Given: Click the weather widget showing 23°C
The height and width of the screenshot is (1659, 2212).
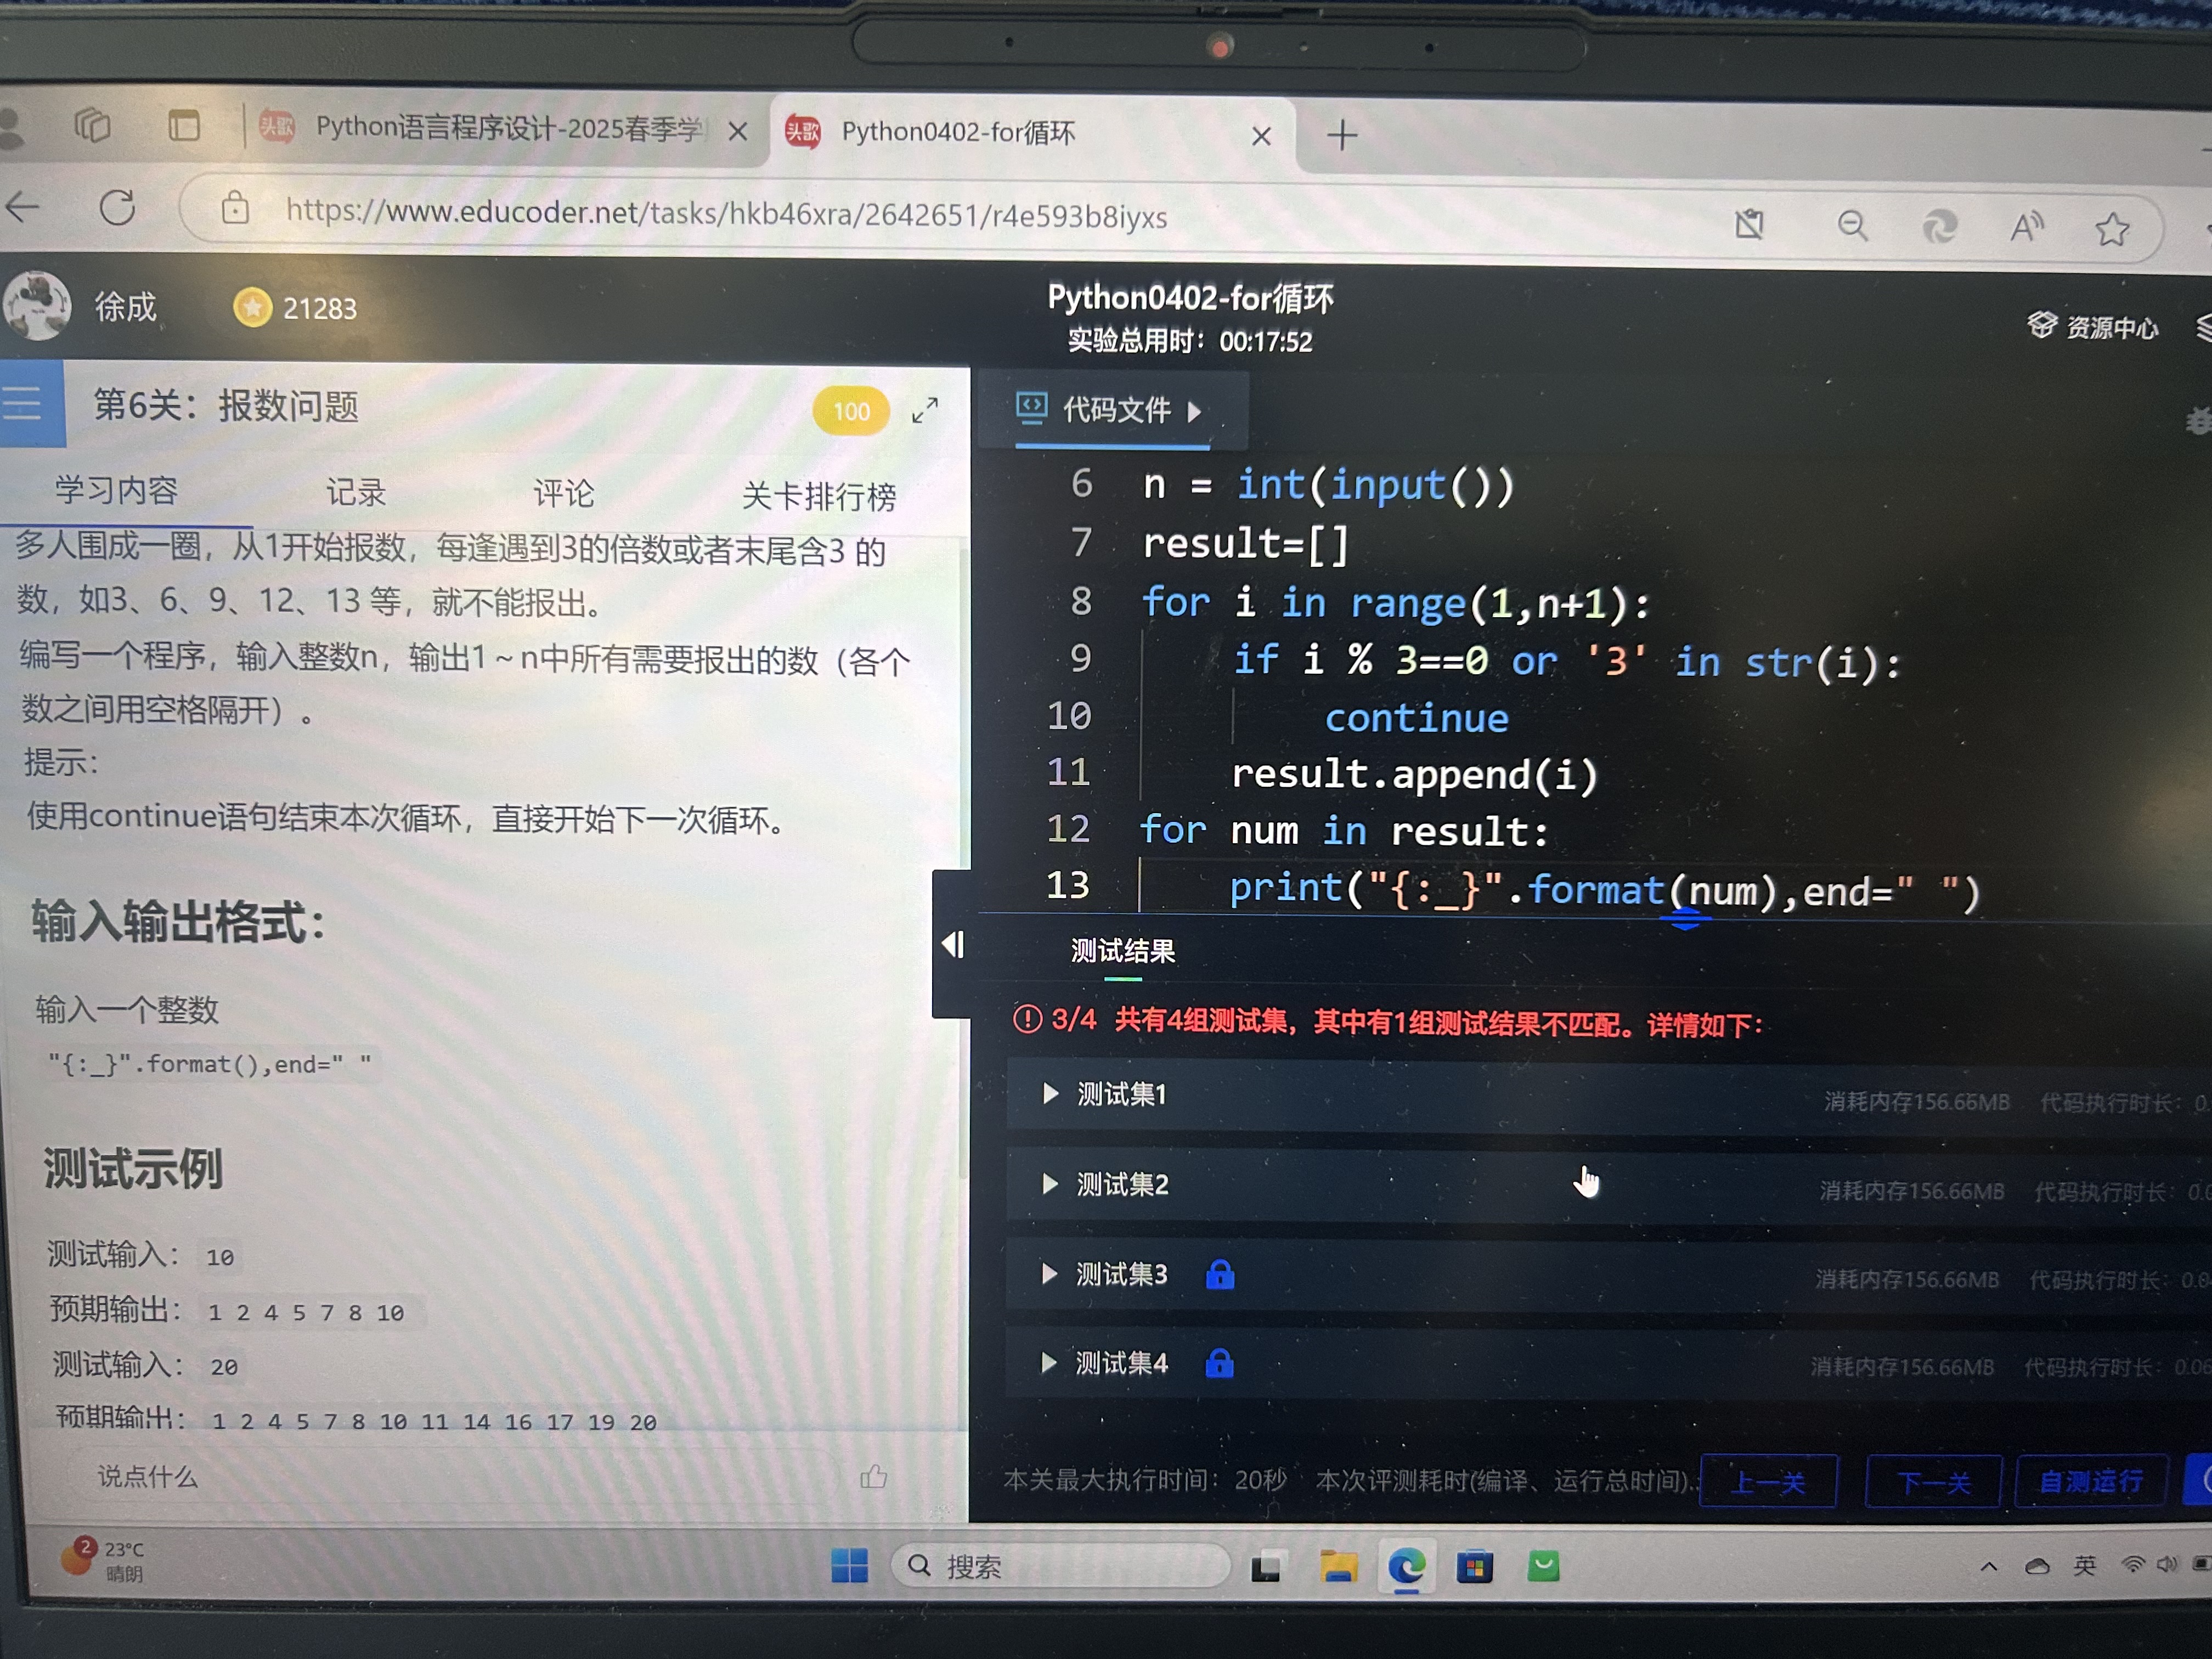Looking at the screenshot, I should pyautogui.click(x=103, y=1560).
